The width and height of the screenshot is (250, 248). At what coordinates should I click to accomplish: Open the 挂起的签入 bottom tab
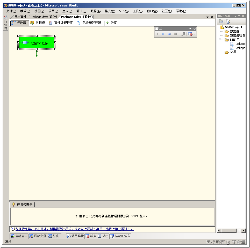click(x=120, y=236)
